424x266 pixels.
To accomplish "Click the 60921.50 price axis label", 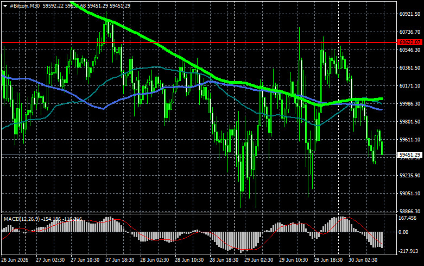I will pyautogui.click(x=410, y=14).
